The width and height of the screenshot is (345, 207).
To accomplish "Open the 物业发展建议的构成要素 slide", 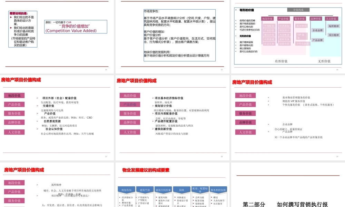I will [x=172, y=185].
